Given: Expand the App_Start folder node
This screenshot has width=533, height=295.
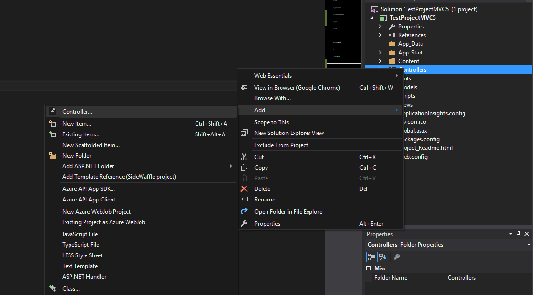Looking at the screenshot, I should point(380,52).
